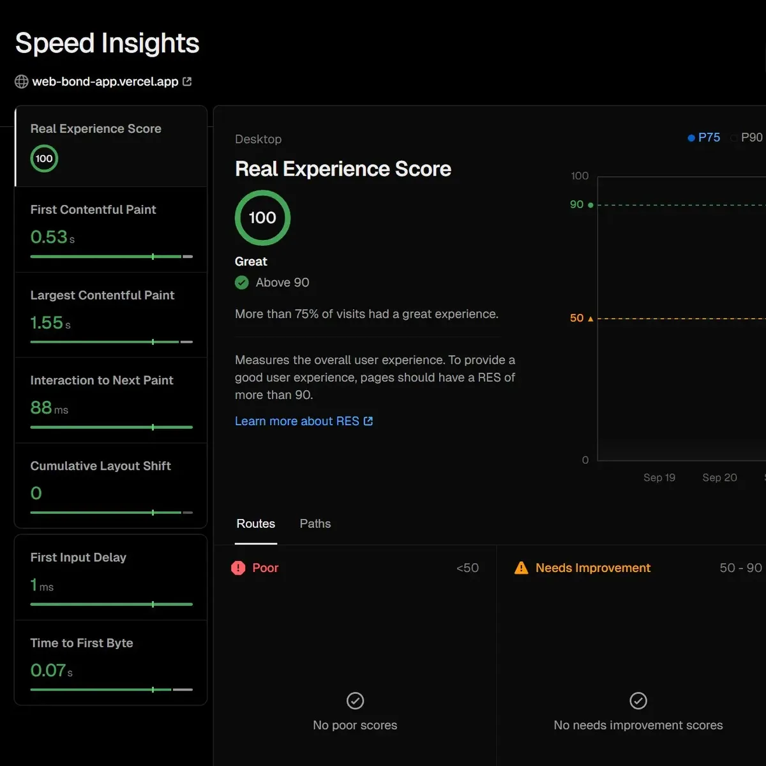The image size is (766, 766).
Task: Click checkmark icon above No needs improvement scores
Action: [x=638, y=701]
